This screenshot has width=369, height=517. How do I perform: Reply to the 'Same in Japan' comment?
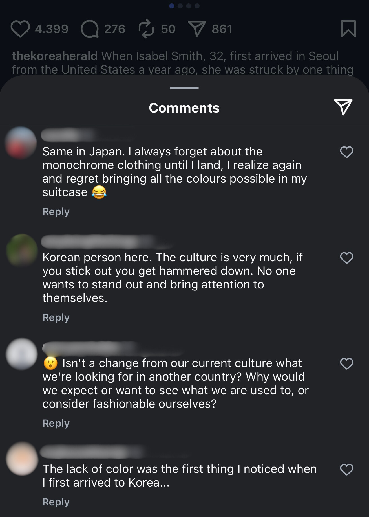56,212
